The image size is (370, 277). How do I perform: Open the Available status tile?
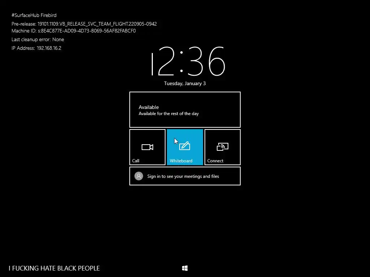(185, 110)
